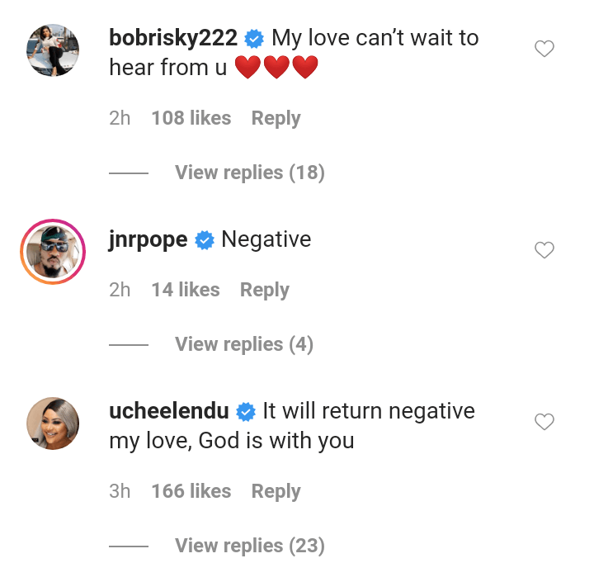594x563 pixels.
Task: Click ucheelendu verified badge
Action: coord(246,411)
